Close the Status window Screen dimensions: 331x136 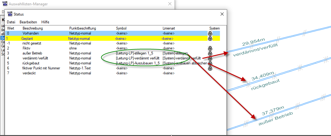coord(222,14)
